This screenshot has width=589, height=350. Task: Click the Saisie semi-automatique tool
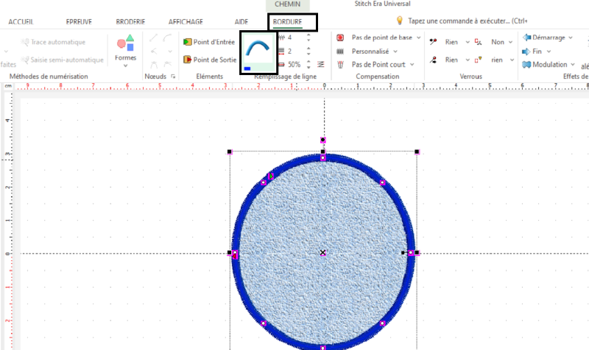[x=63, y=60]
